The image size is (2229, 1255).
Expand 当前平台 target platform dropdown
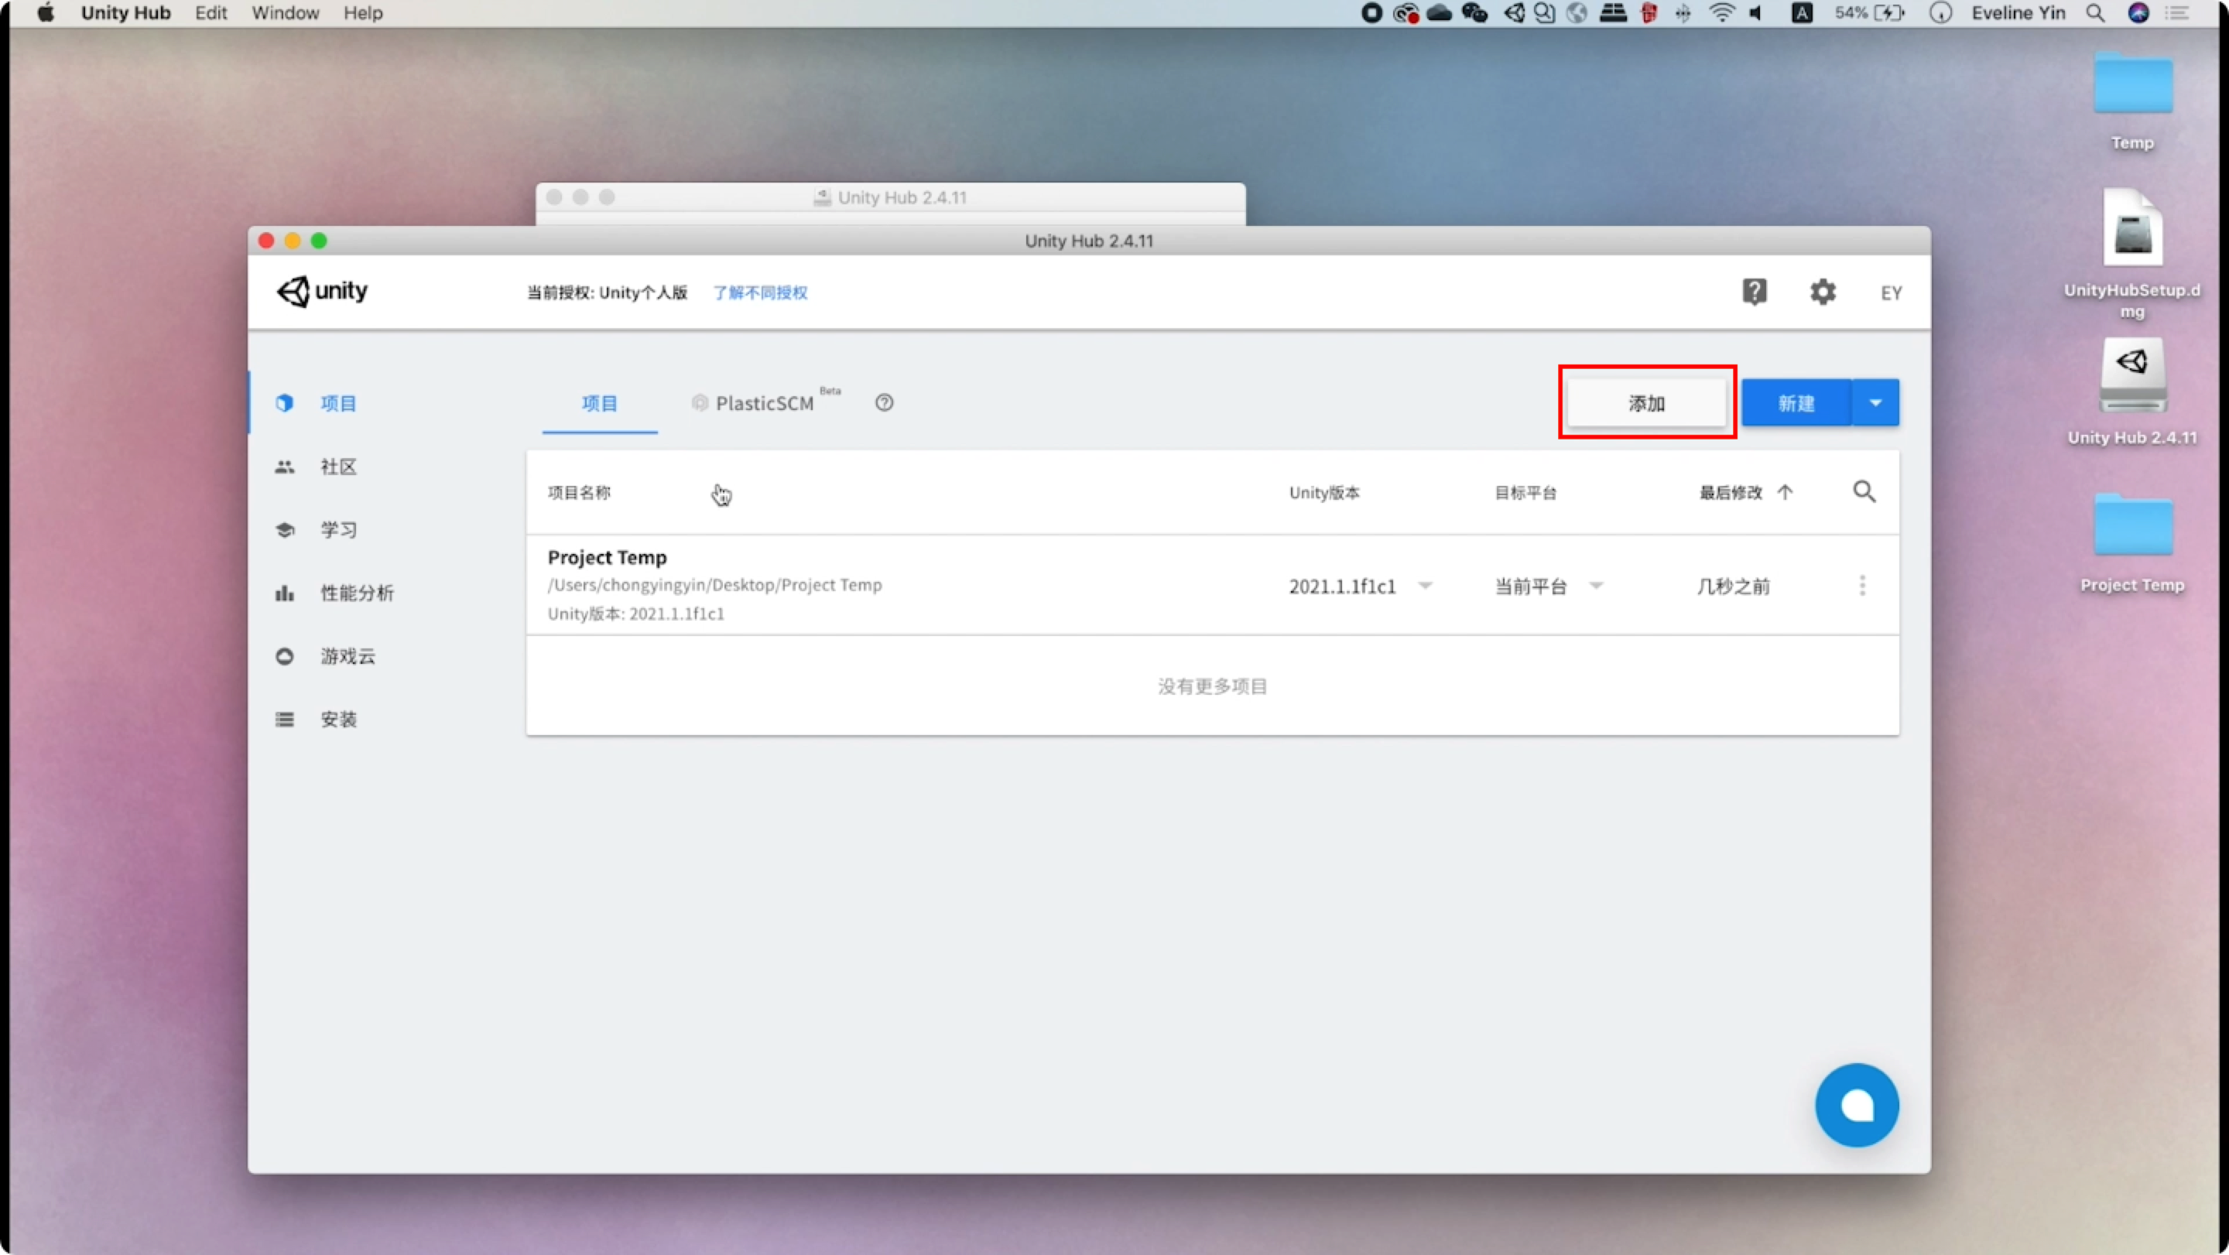click(1597, 586)
